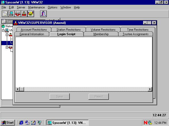Open the single user toolbar icon

[24, 14]
